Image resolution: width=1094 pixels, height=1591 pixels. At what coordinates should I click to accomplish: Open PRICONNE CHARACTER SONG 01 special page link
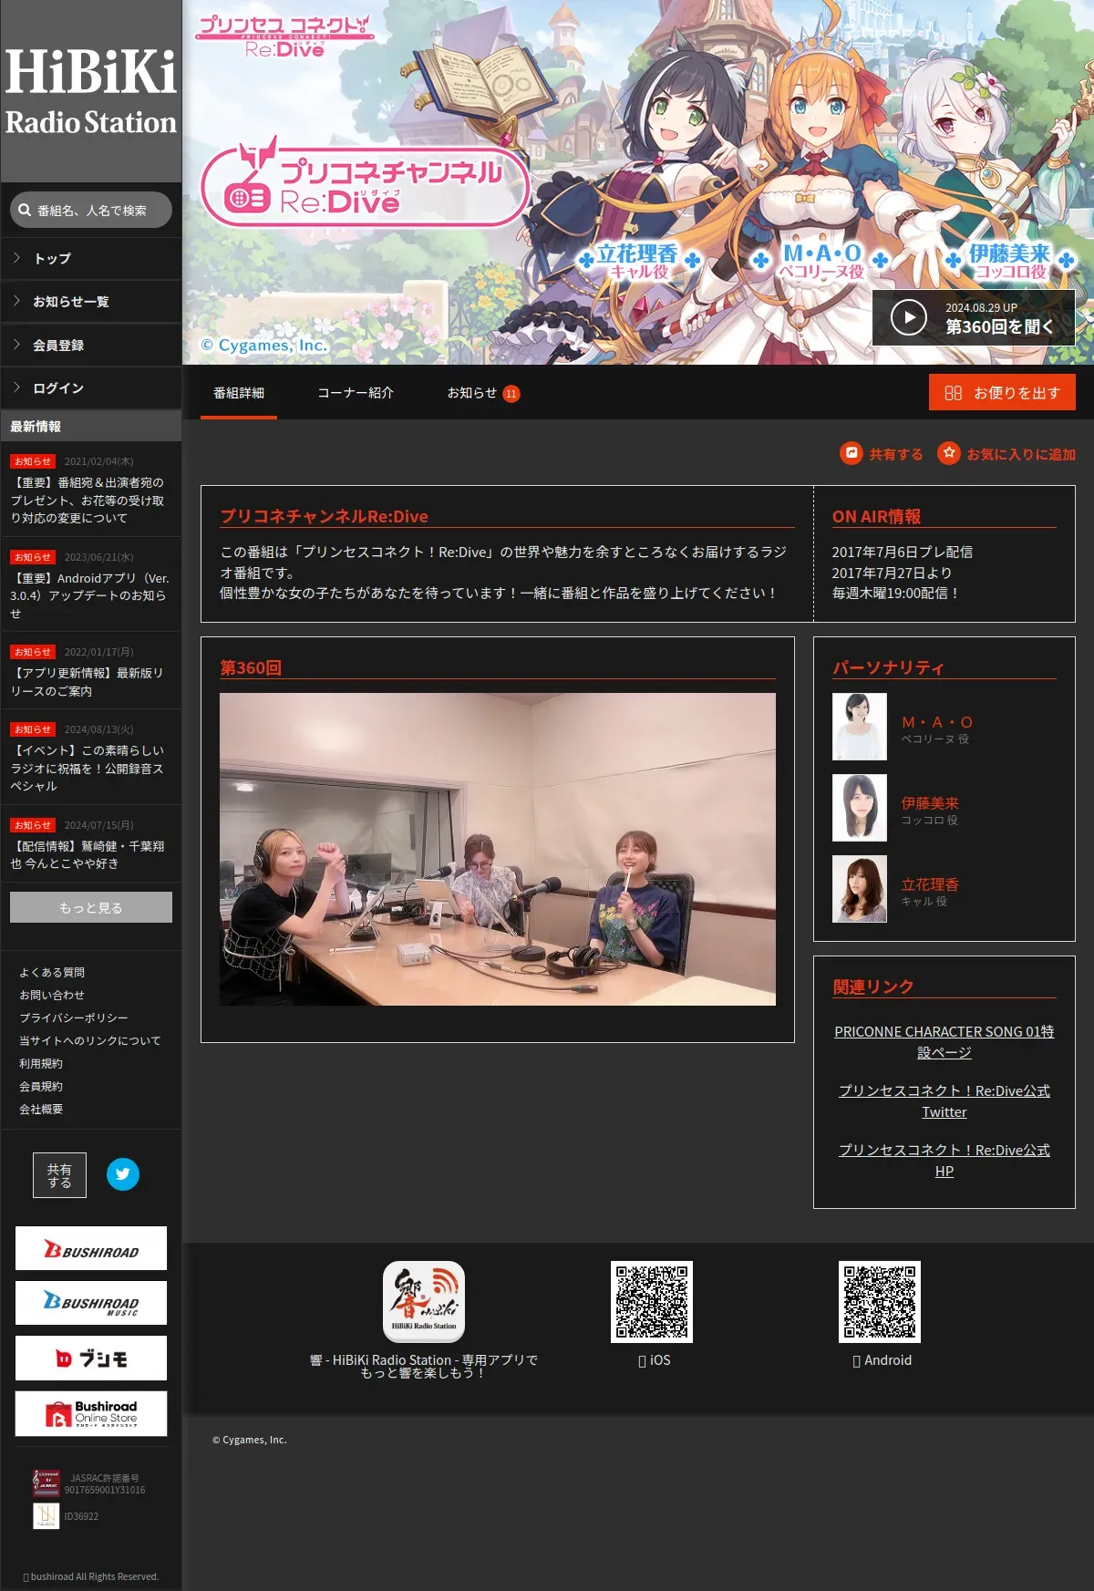click(x=944, y=1042)
